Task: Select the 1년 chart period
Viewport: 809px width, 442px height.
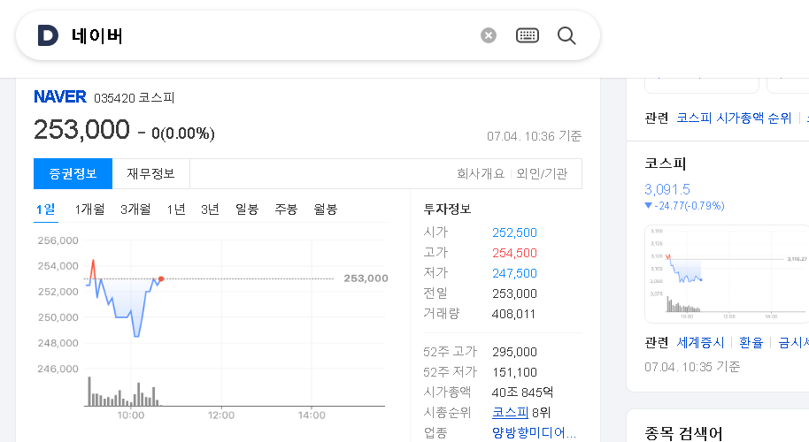Action: (176, 210)
